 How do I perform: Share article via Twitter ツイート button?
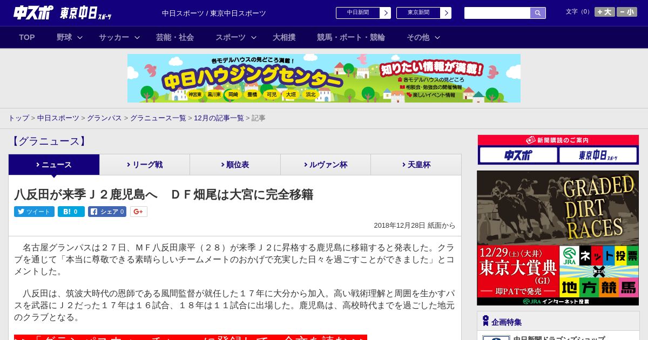34,212
